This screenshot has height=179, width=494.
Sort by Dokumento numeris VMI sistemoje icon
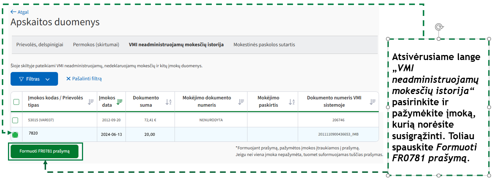[372, 102]
